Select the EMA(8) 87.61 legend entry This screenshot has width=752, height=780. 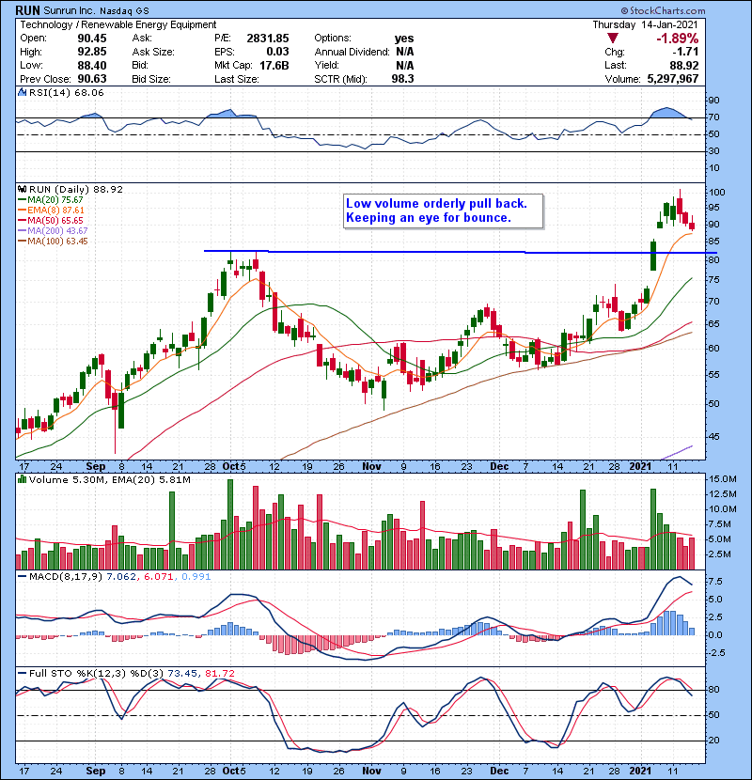click(x=52, y=211)
